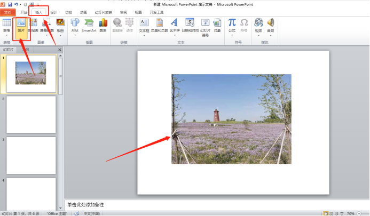Insert a chart with 图表 icon
370x216 pixels.
103,25
